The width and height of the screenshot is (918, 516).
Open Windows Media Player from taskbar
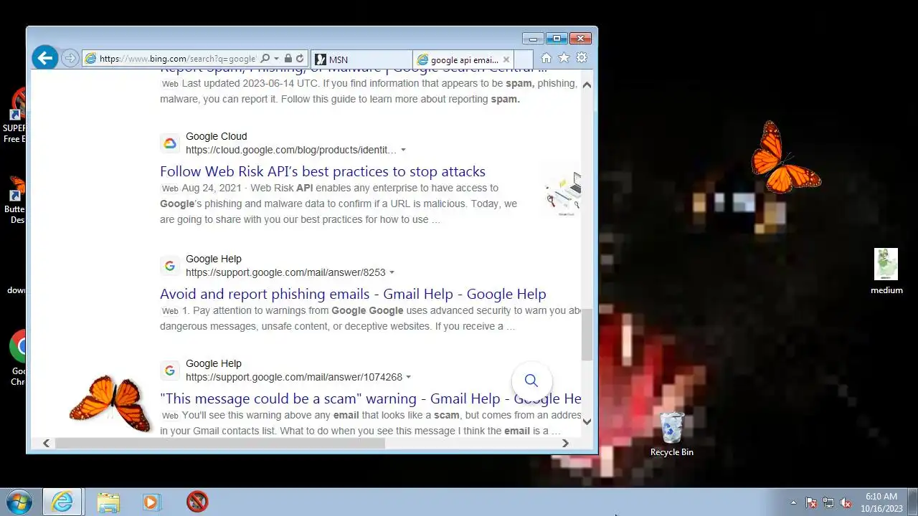click(x=151, y=502)
